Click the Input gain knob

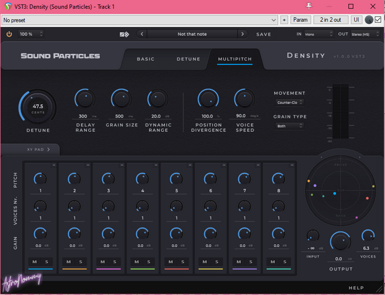click(313, 236)
